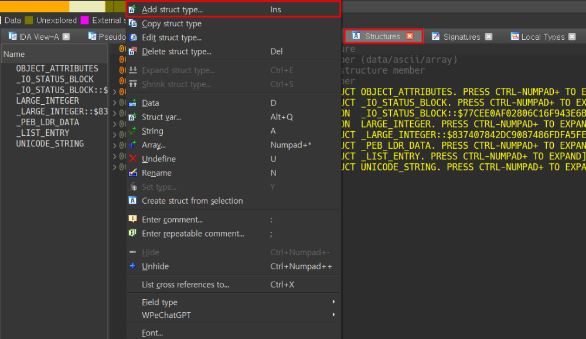Click the STRUCT OBJECT_ATTRIBUTES listing line
This screenshot has width=586, height=339.
coord(464,92)
